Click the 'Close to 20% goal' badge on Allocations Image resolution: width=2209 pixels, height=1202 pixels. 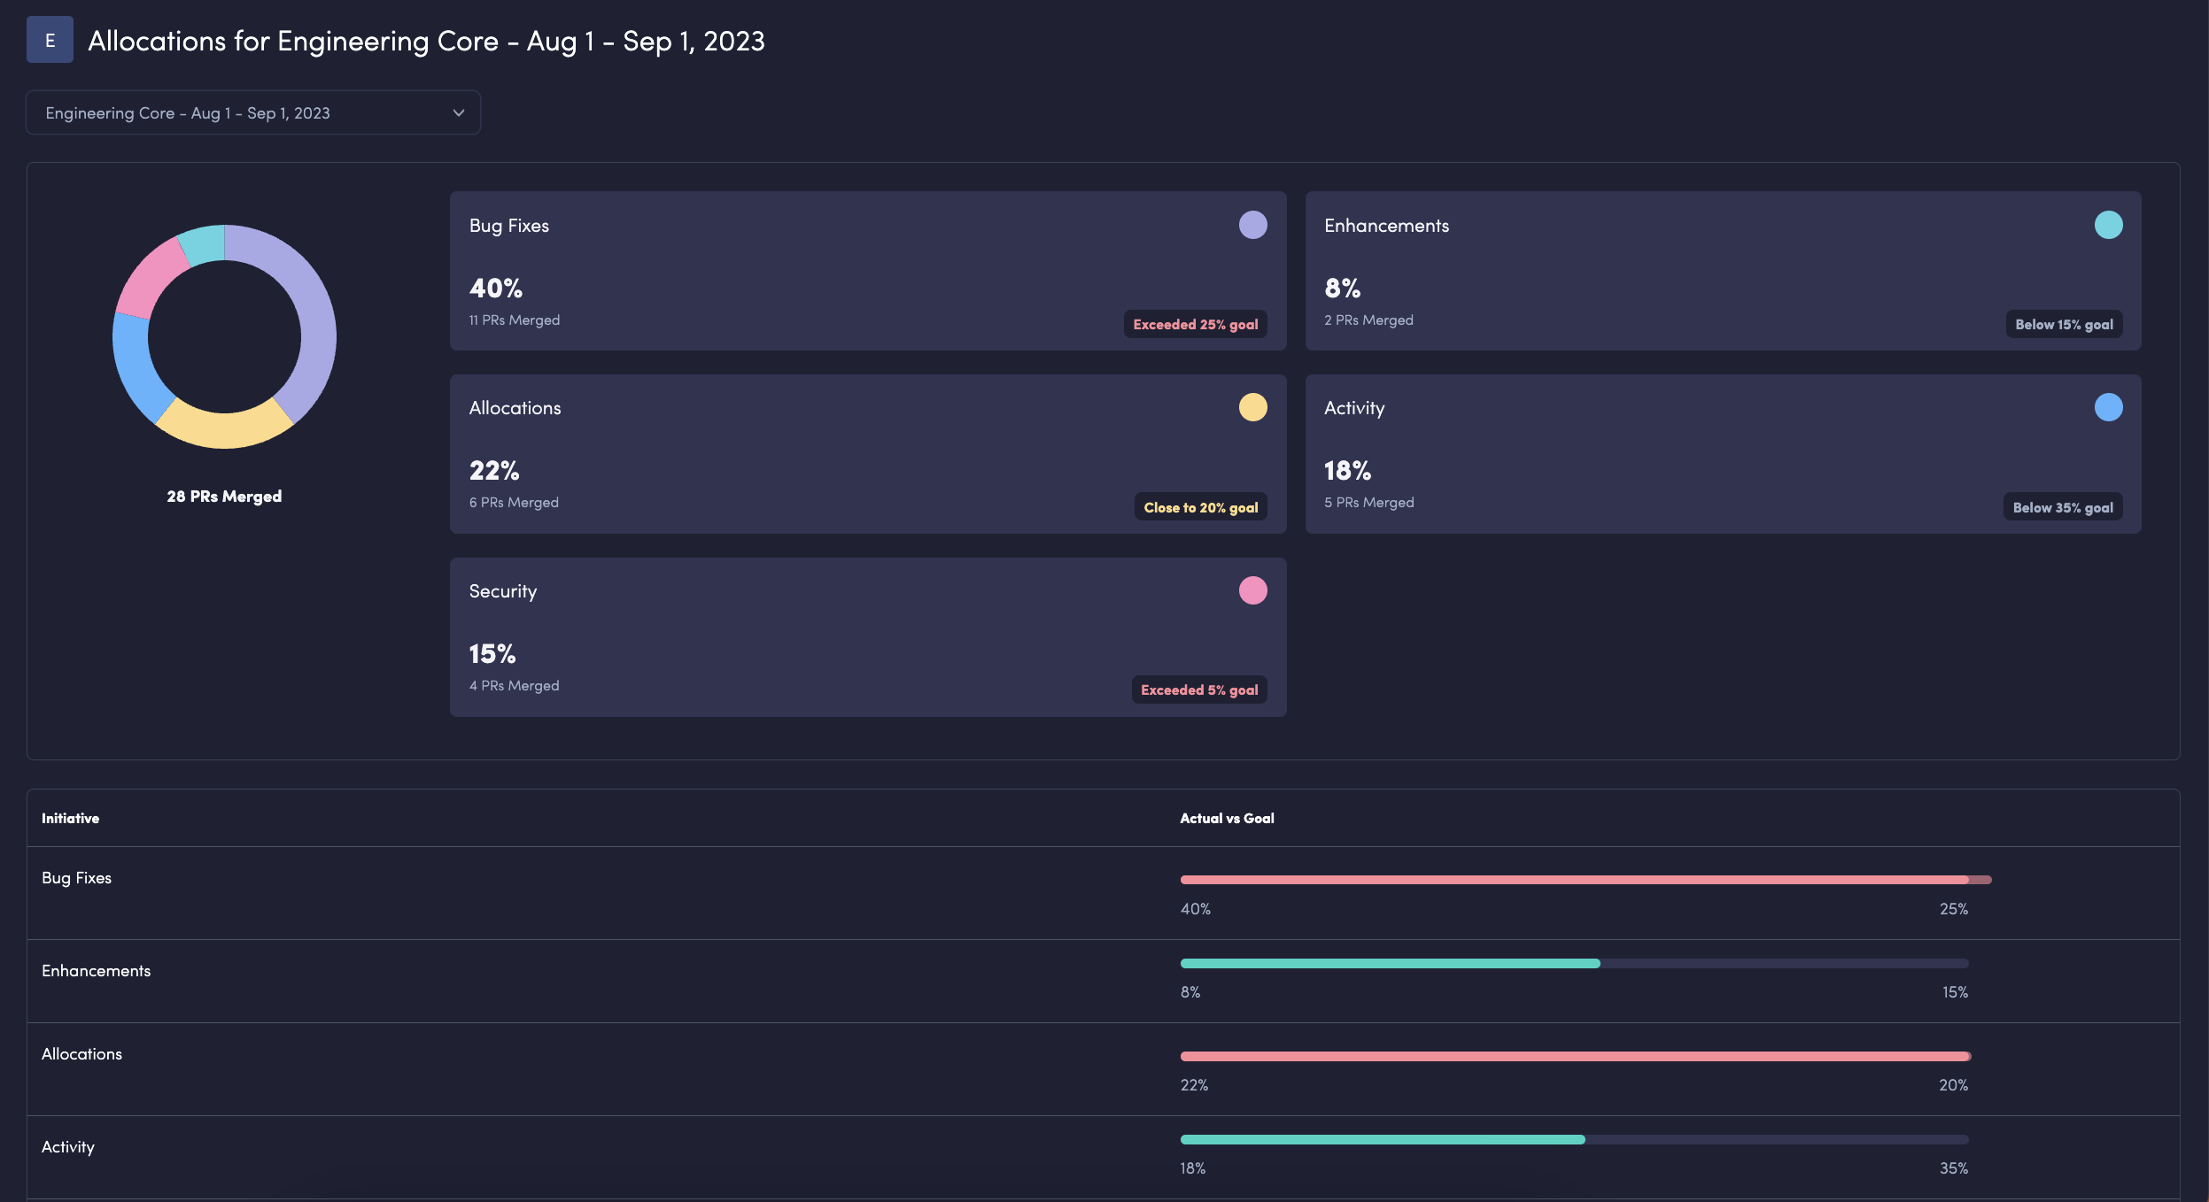[1200, 507]
